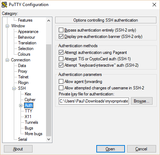Click the Browse button for key file

click(142, 101)
